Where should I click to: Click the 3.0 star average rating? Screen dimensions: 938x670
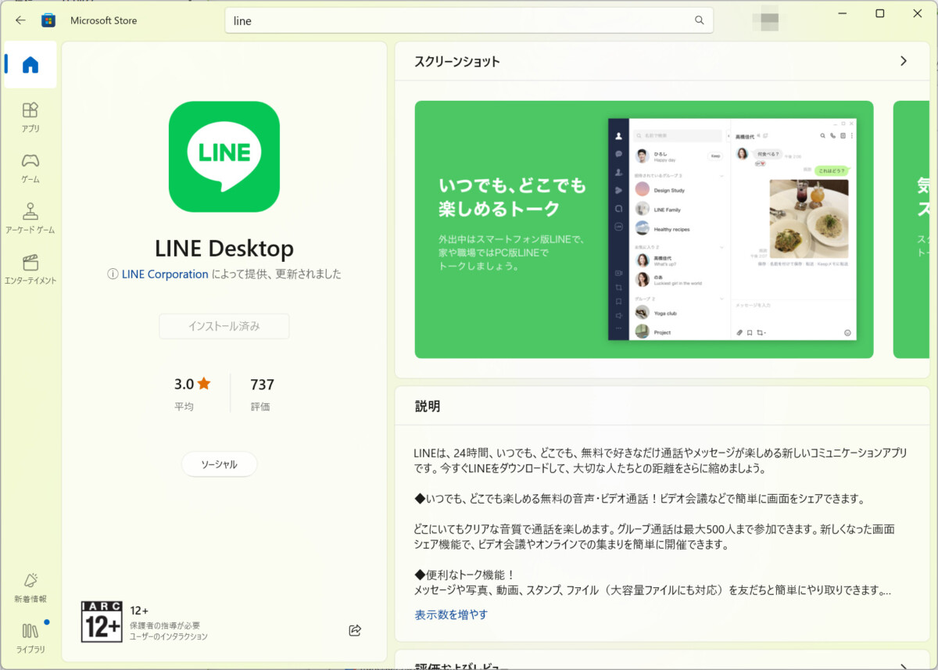(x=192, y=384)
